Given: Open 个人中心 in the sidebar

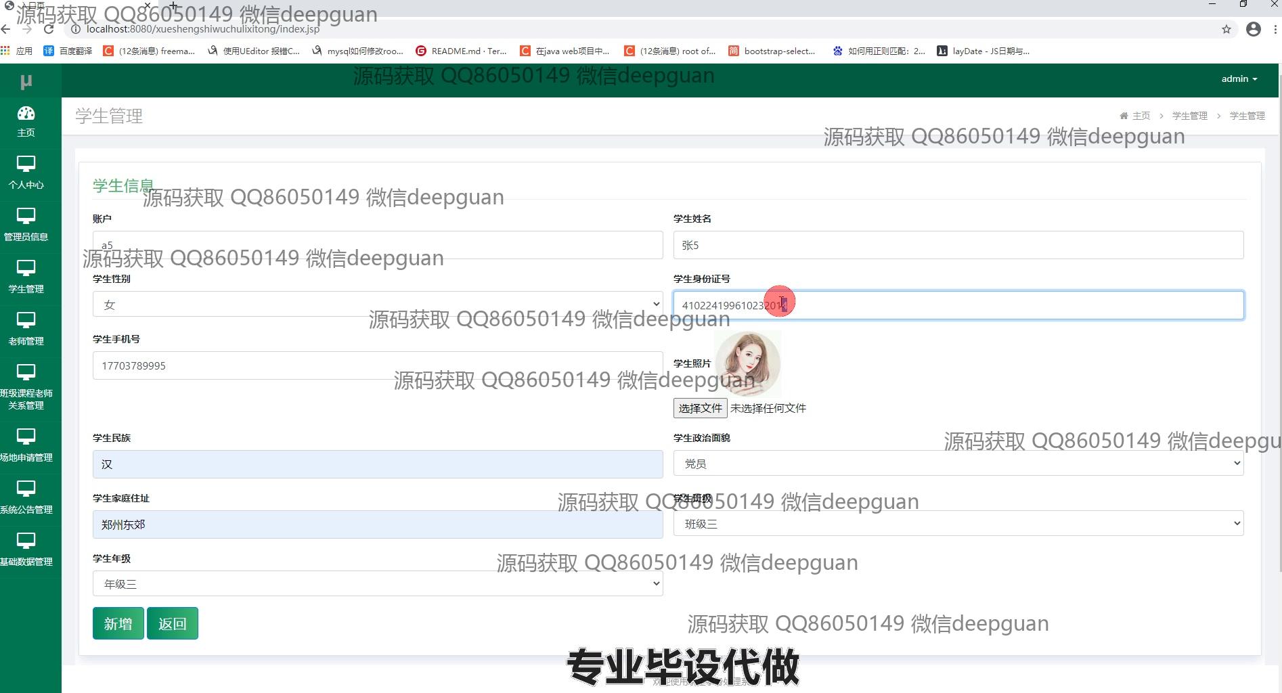Looking at the screenshot, I should (x=26, y=164).
